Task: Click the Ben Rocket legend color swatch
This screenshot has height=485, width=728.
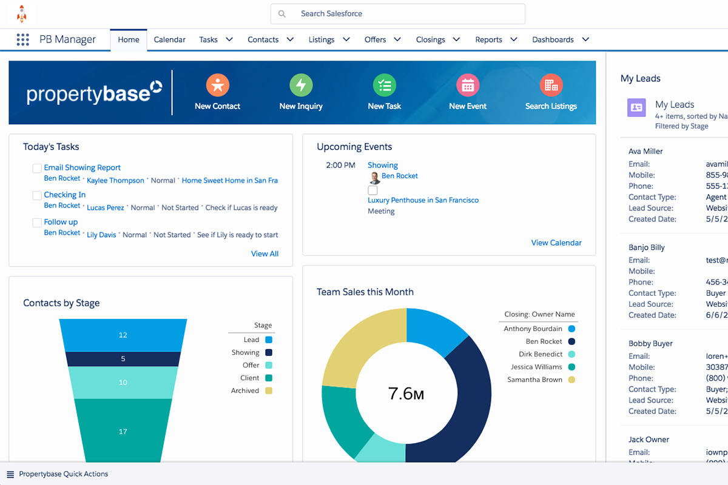Action: [572, 341]
